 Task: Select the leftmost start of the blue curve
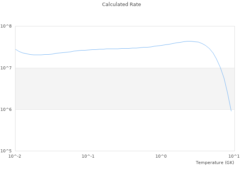pyautogui.click(x=16, y=49)
